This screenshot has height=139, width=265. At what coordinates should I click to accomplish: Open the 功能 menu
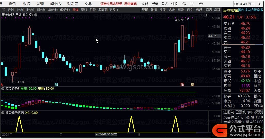coord(145,4)
